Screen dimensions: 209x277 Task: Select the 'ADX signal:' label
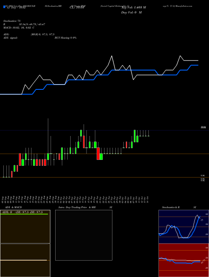[x=10, y=38]
